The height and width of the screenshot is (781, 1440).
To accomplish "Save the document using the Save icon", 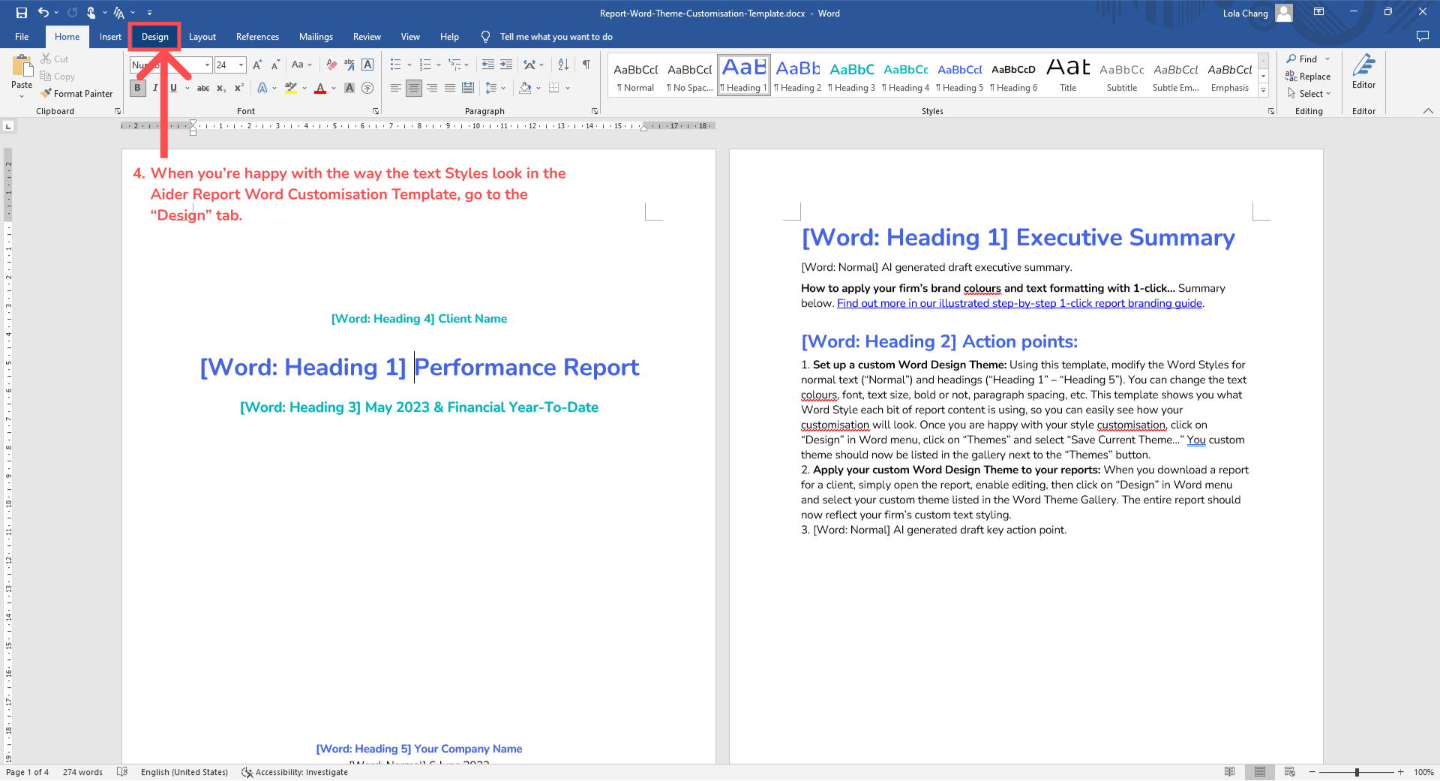I will [x=22, y=13].
